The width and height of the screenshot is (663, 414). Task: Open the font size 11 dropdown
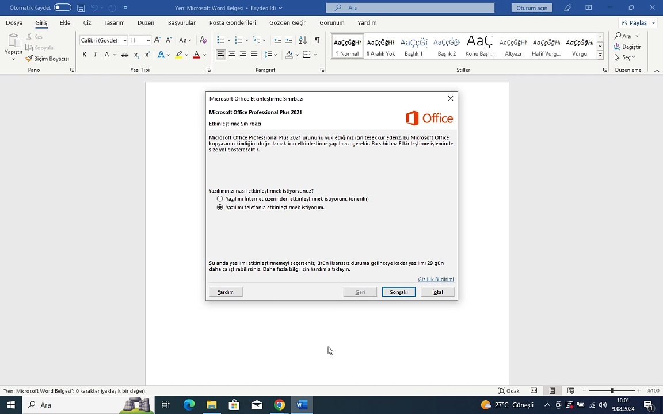(148, 40)
